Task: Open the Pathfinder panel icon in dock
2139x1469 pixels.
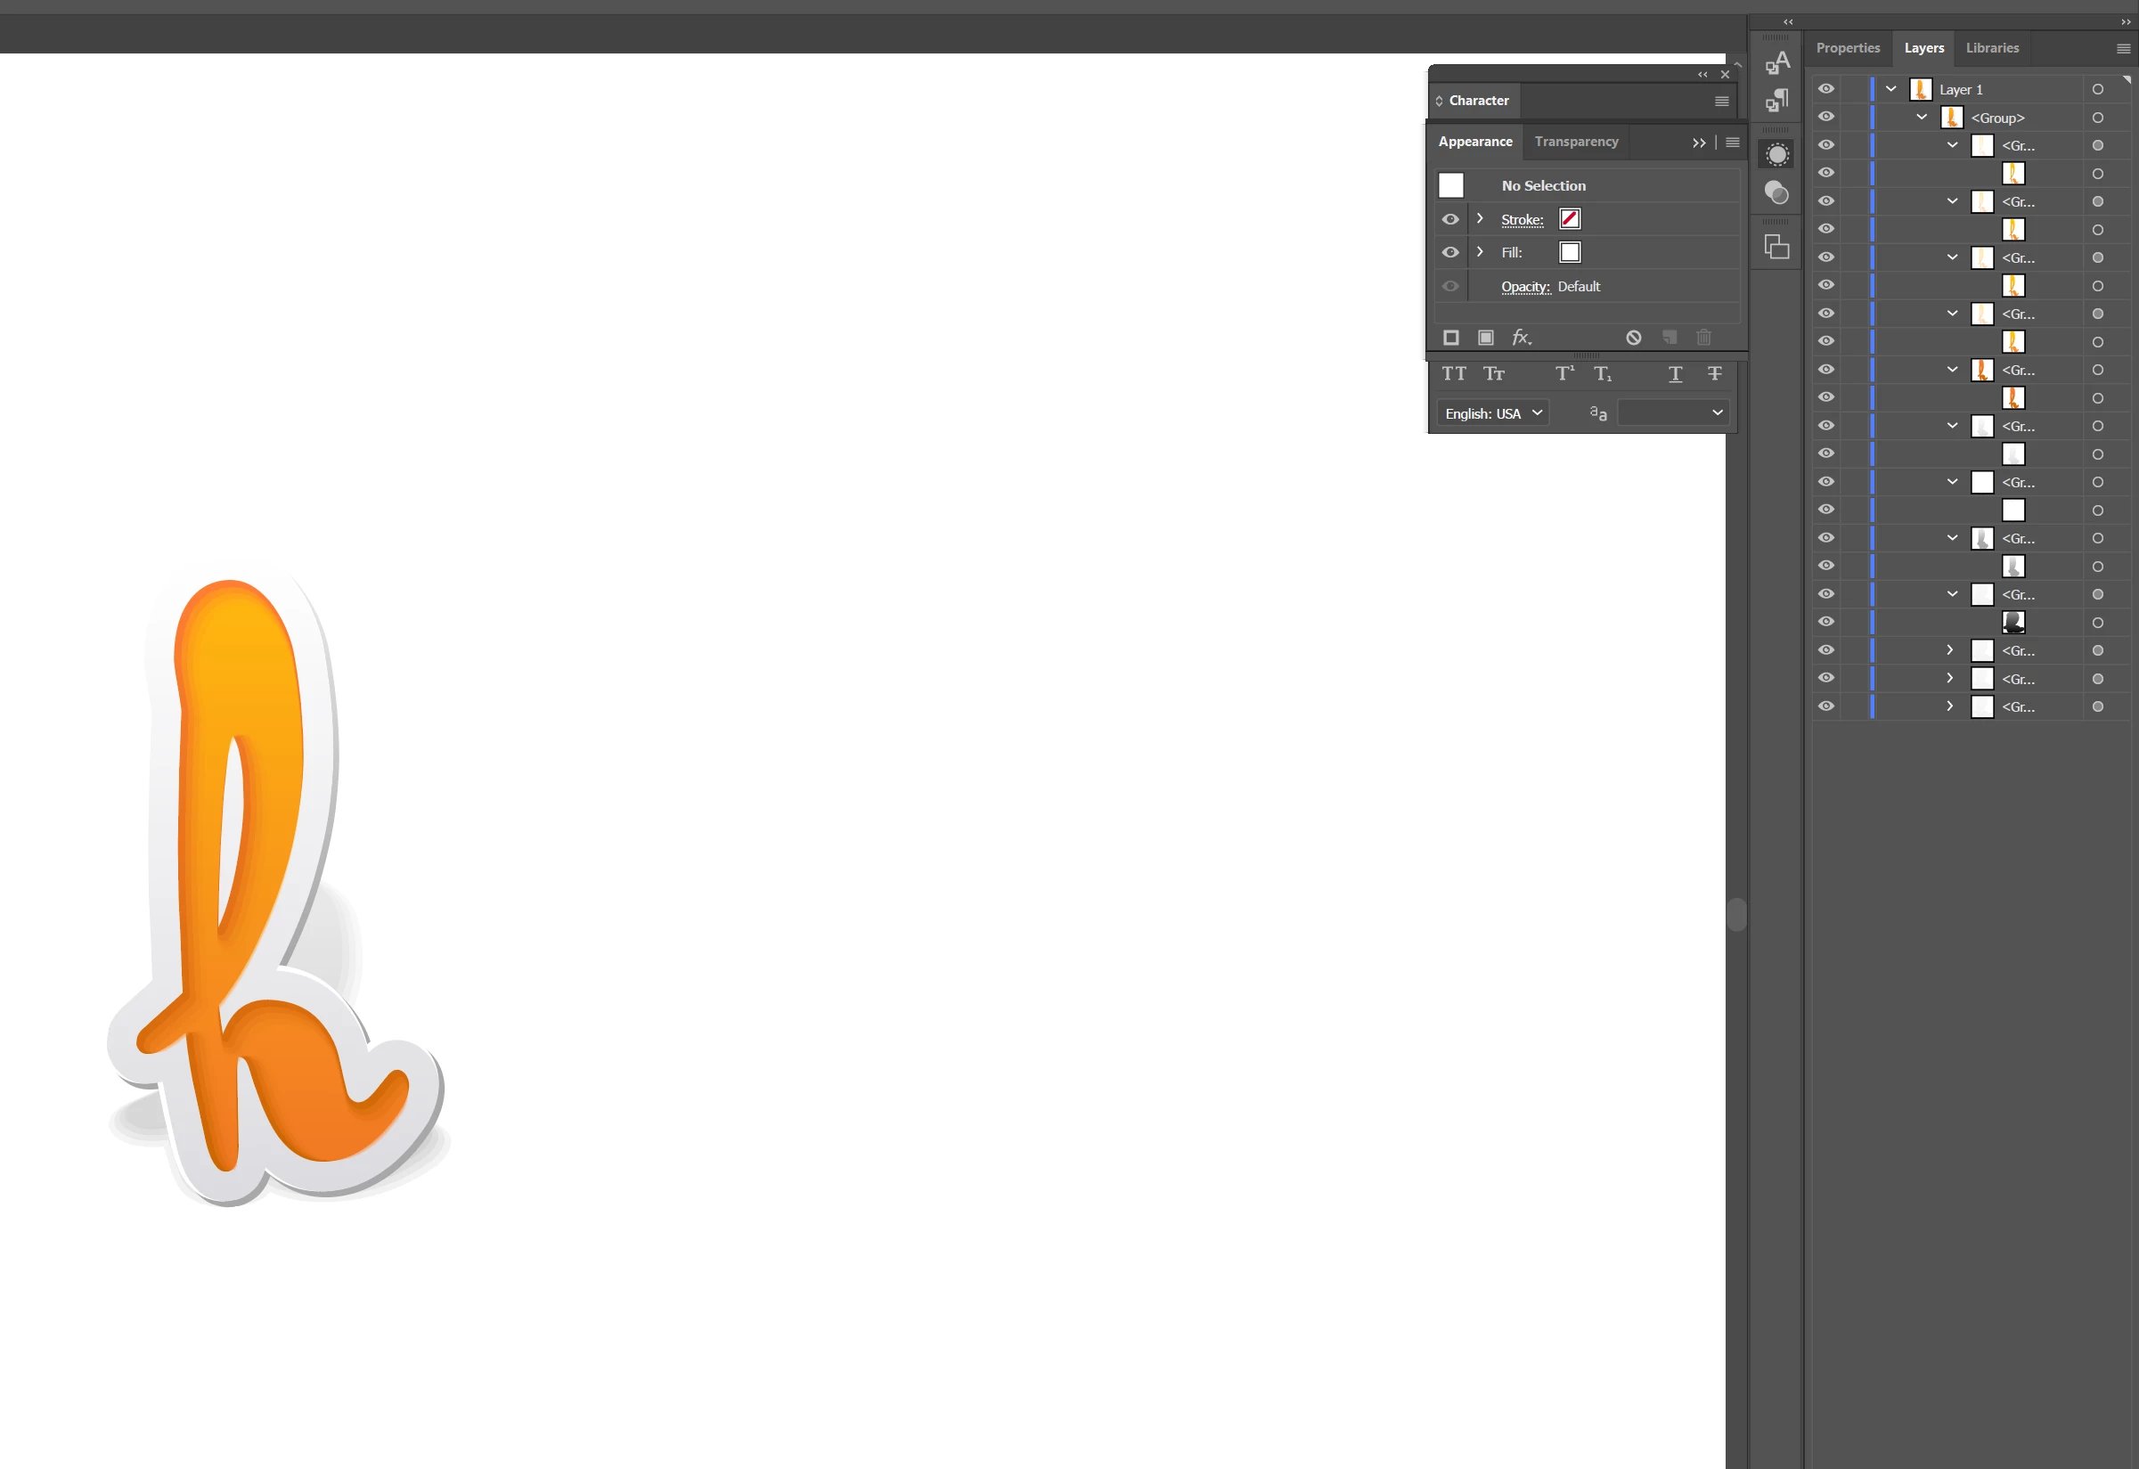Action: tap(1776, 247)
